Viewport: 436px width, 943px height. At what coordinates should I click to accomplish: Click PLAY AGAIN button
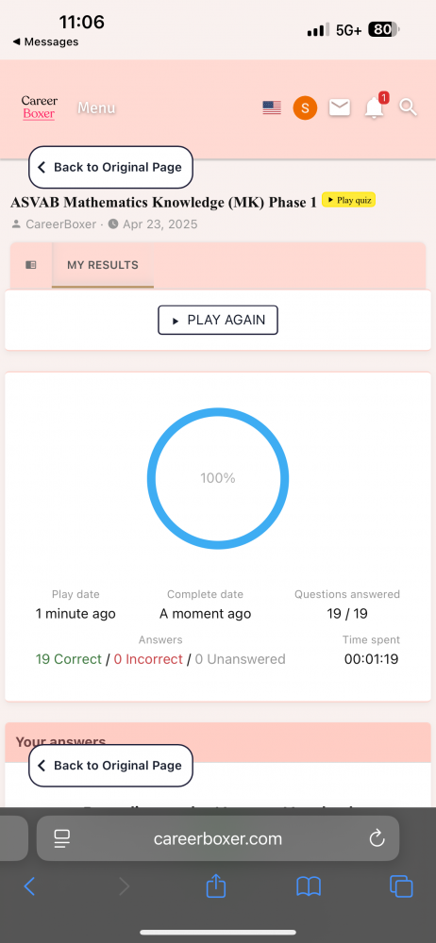(x=218, y=320)
